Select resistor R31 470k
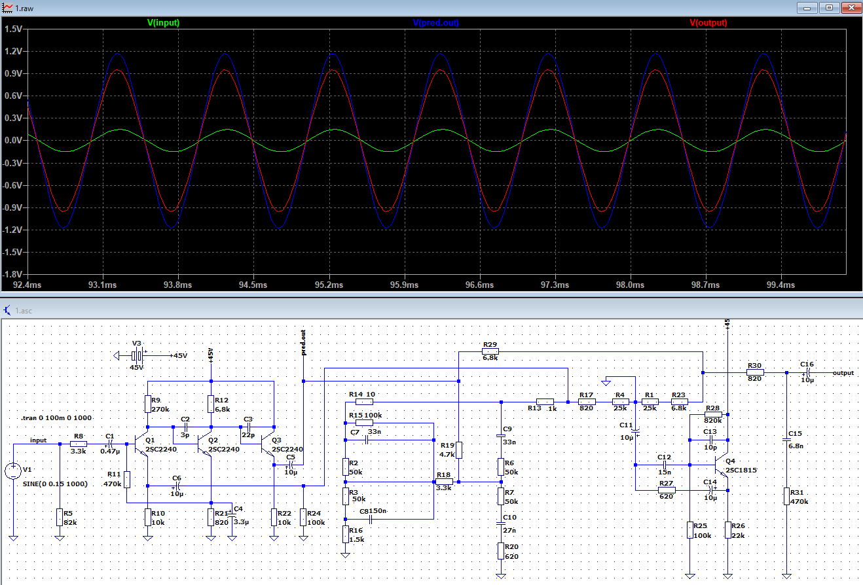The image size is (863, 585). [786, 496]
